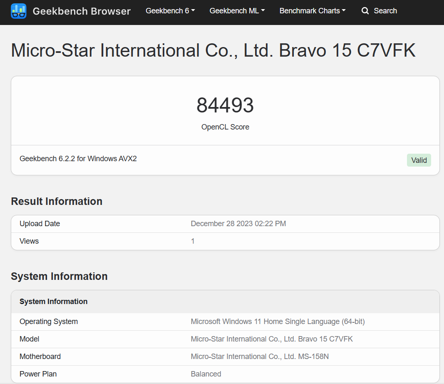
Task: Click the Geekbench Browser logo icon
Action: pos(18,11)
